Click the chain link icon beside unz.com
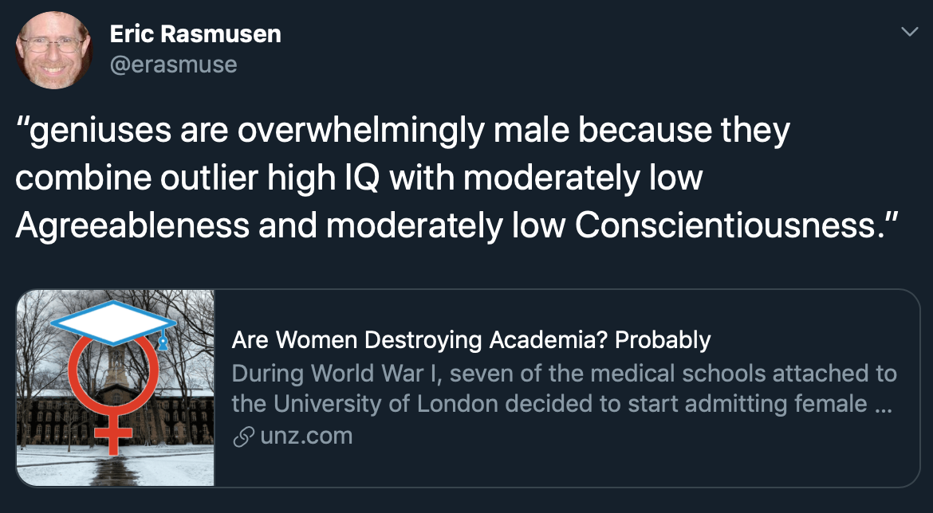 click(243, 437)
